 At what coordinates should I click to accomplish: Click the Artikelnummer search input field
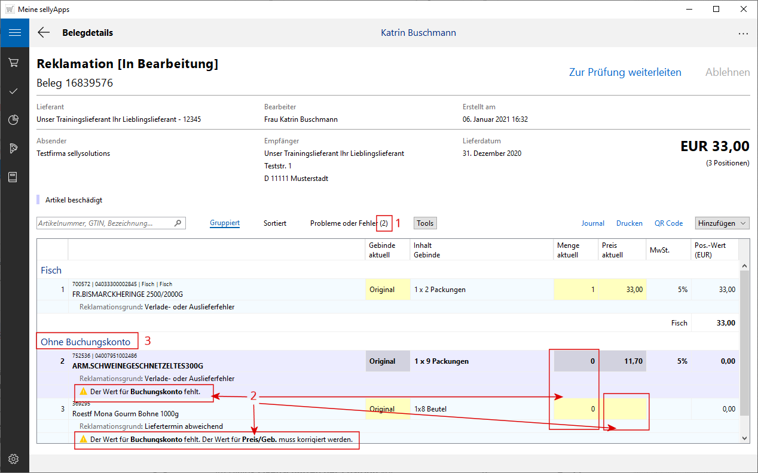pyautogui.click(x=105, y=223)
